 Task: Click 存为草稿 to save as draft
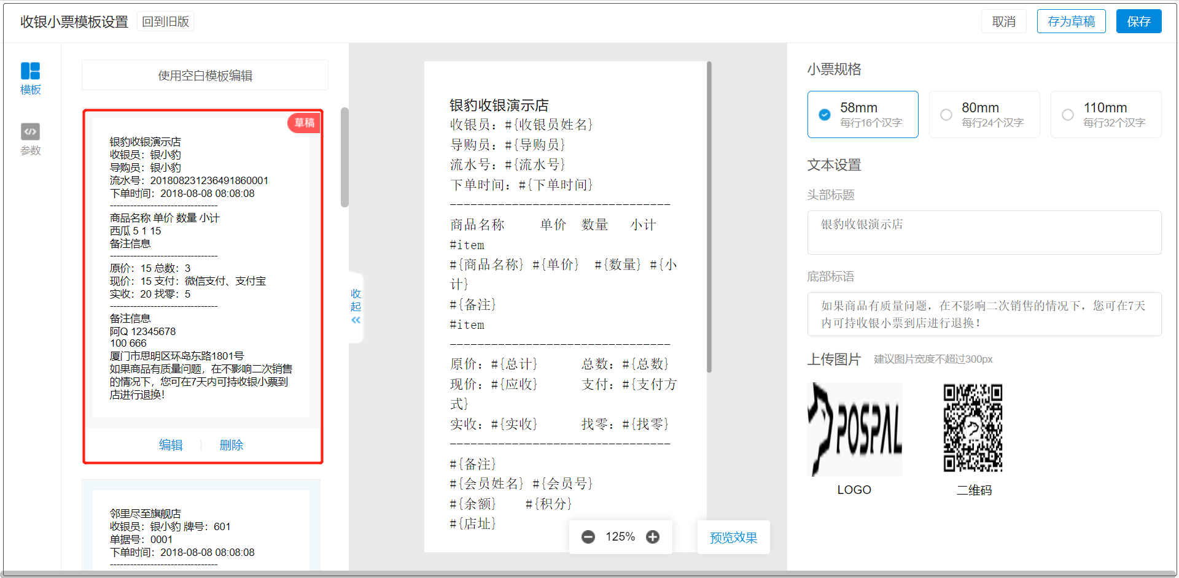click(1071, 21)
